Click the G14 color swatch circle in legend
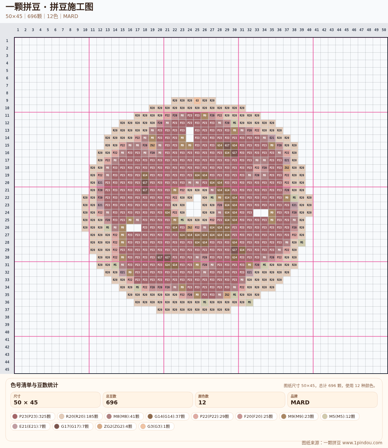 click(x=150, y=417)
